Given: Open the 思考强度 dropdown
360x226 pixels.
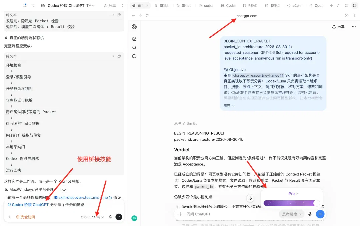Looking at the screenshot, I should (292, 214).
